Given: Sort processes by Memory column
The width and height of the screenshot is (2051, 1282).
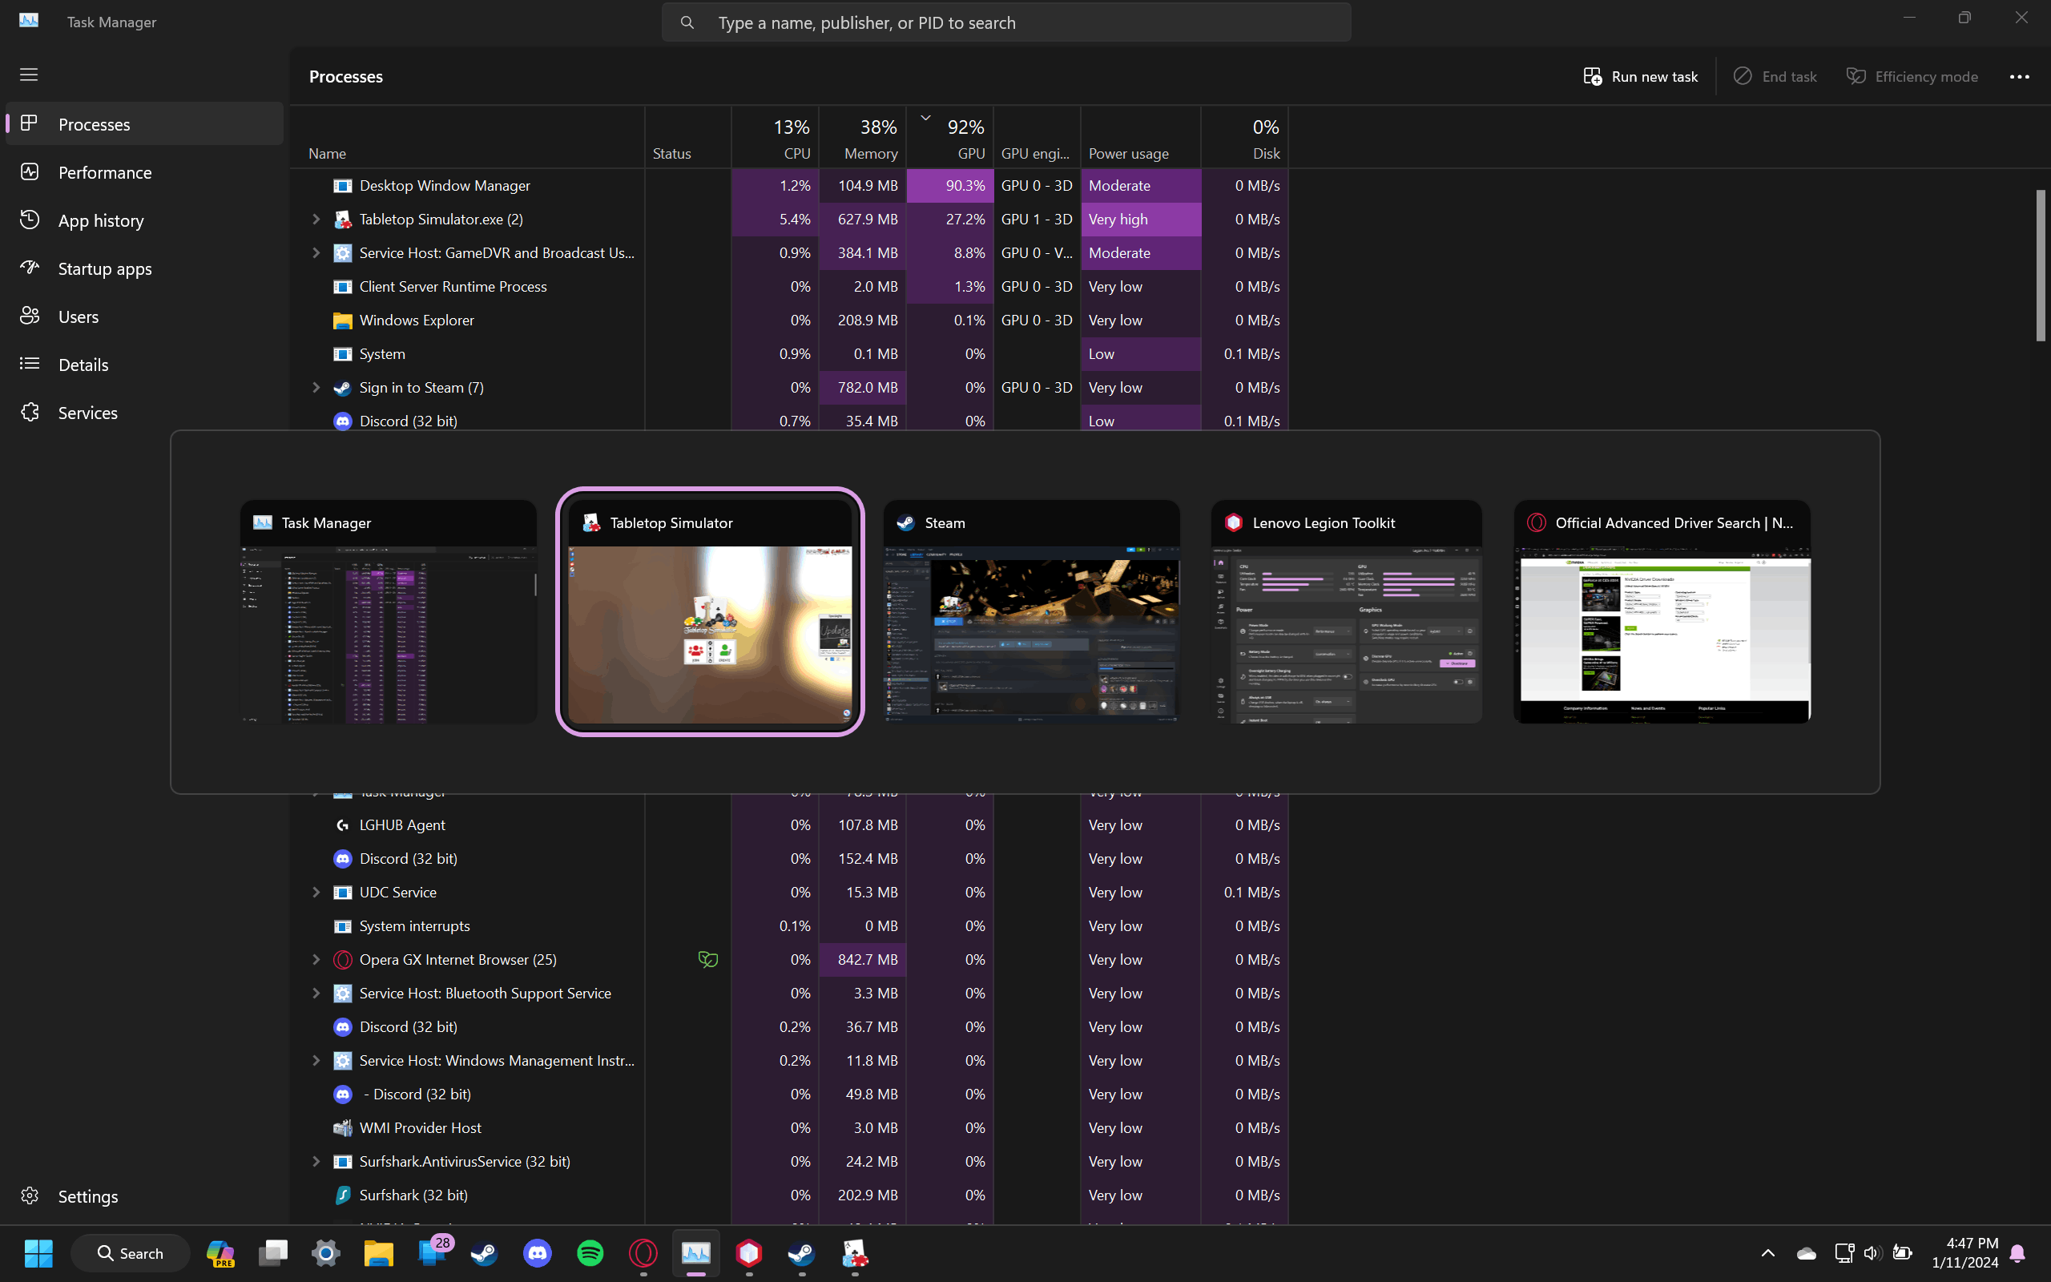Looking at the screenshot, I should click(x=869, y=152).
